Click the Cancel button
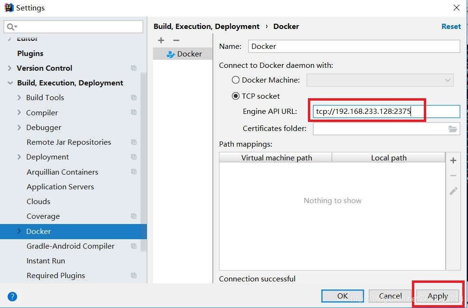Image resolution: width=468 pixels, height=308 pixels. coord(390,296)
